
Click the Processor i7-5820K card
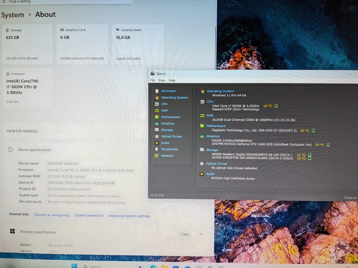click(27, 88)
